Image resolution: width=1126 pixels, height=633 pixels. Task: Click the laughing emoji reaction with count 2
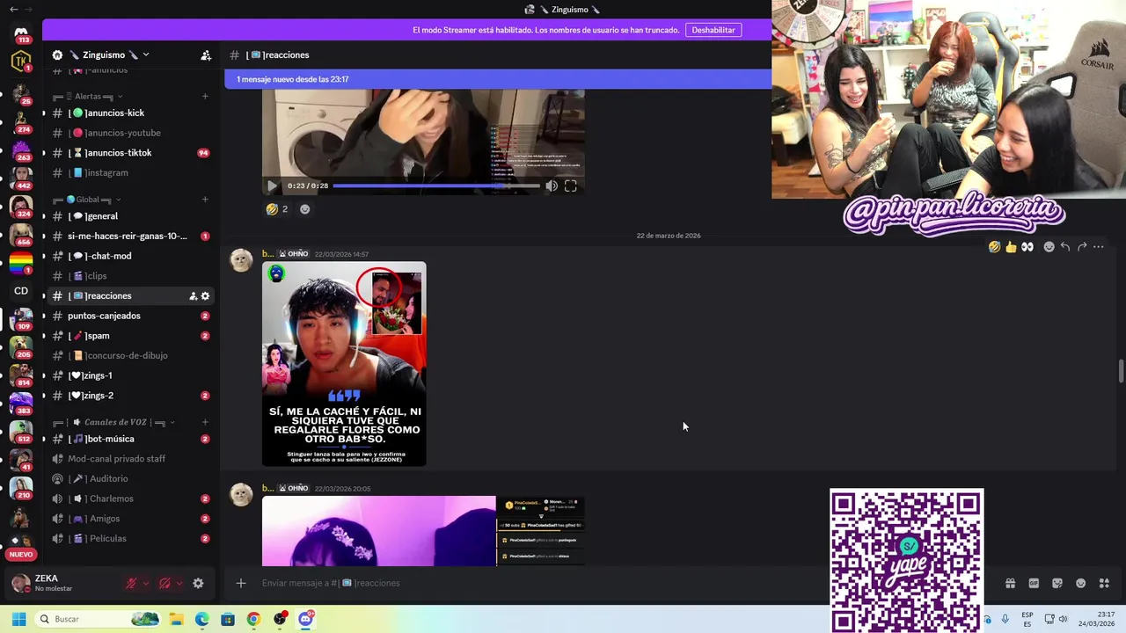coord(278,209)
